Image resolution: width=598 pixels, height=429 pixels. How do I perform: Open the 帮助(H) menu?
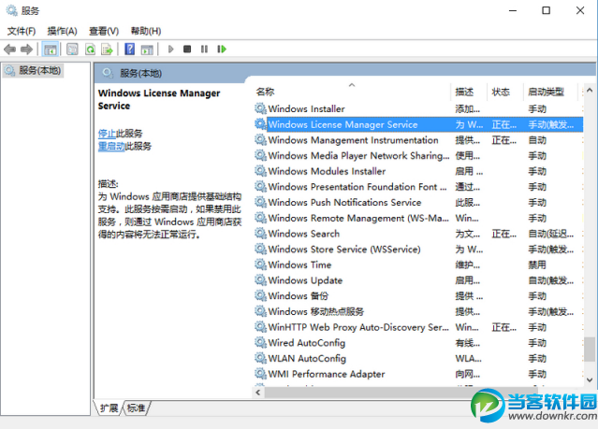point(146,31)
